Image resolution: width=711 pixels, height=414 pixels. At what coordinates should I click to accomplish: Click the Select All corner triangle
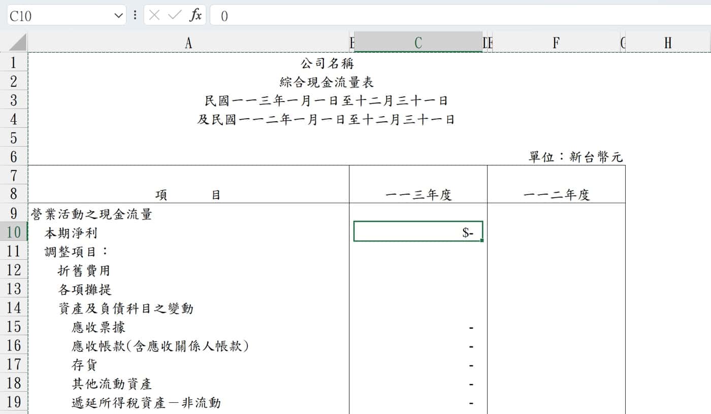coord(17,43)
